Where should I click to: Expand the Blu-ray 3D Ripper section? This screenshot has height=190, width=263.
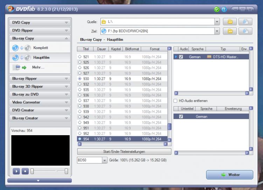point(40,87)
